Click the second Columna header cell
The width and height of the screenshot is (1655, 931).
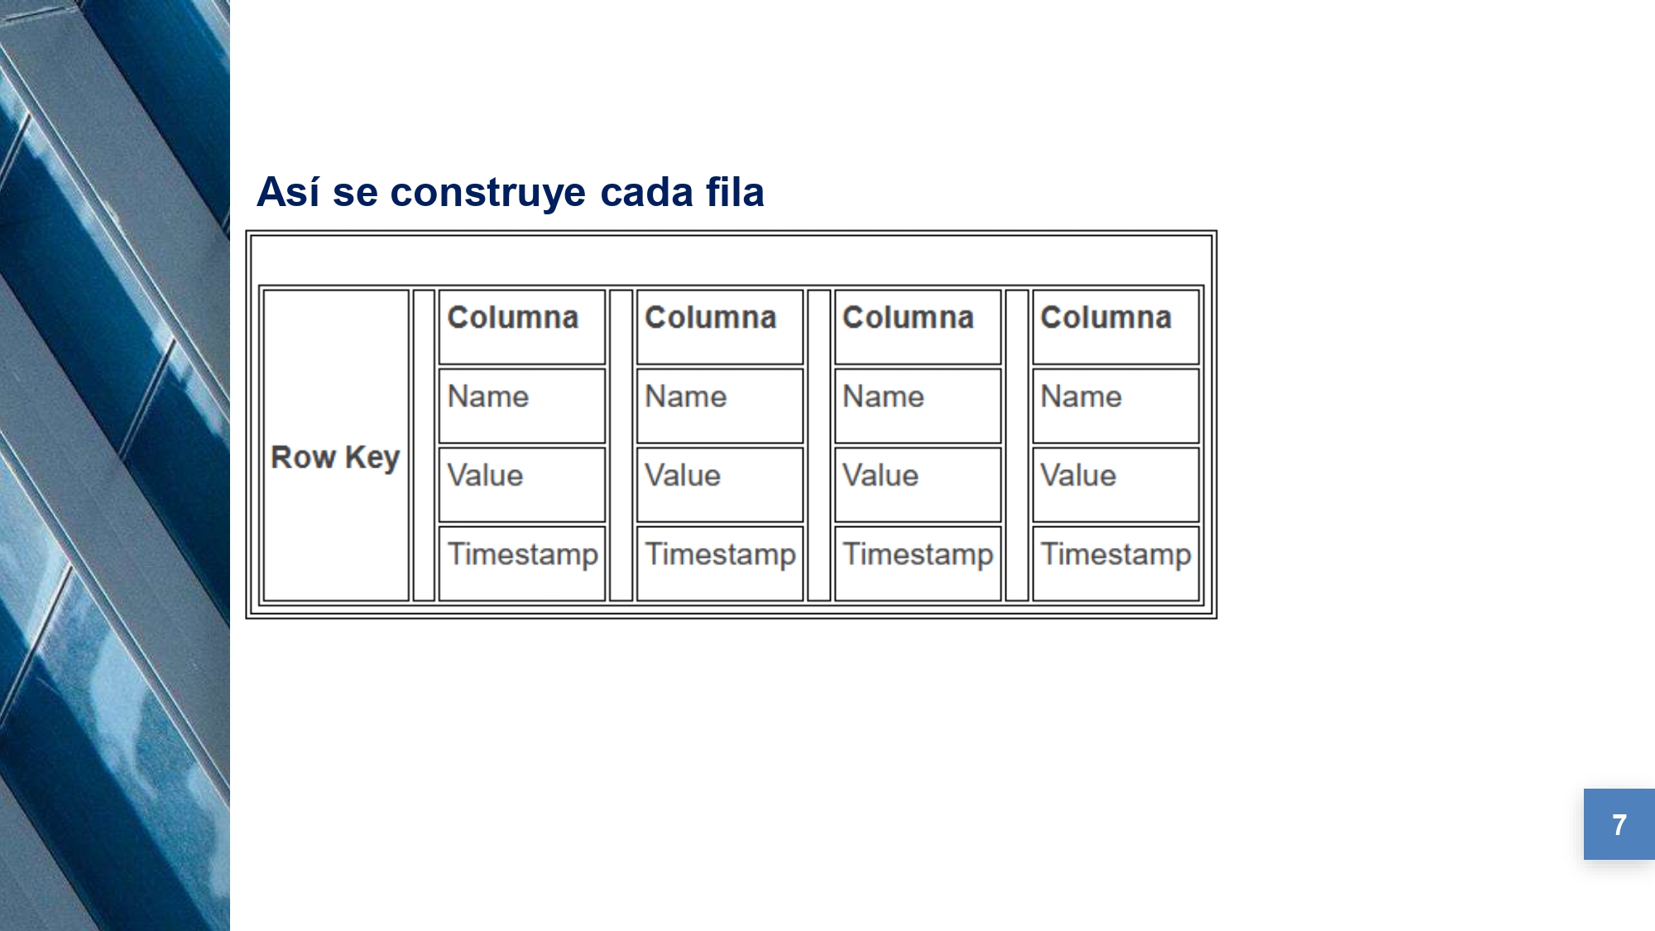point(720,327)
